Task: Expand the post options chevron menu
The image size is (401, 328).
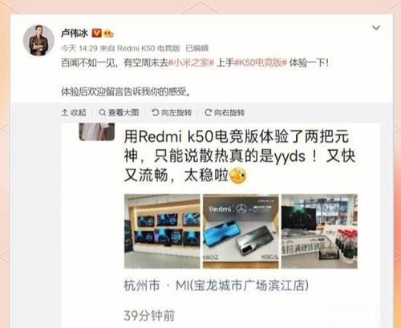Action: (x=376, y=28)
